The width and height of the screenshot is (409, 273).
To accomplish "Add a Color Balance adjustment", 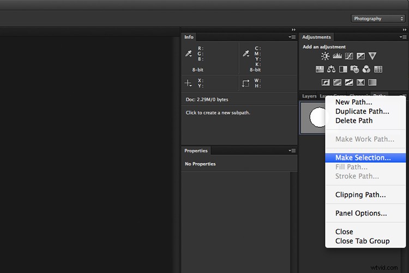I will click(x=331, y=69).
